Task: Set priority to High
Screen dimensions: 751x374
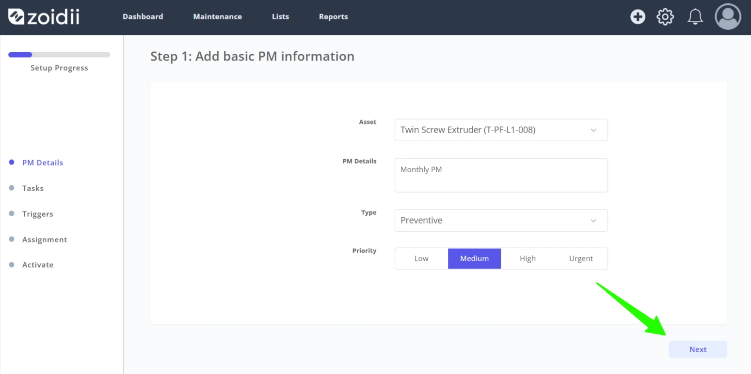Action: pos(527,258)
